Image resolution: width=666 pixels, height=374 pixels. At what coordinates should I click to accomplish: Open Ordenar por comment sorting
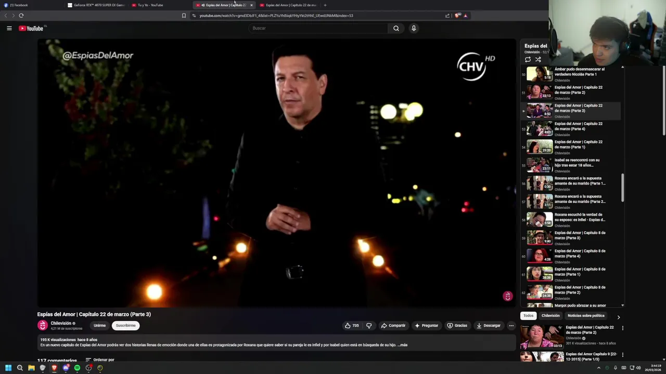[100, 359]
